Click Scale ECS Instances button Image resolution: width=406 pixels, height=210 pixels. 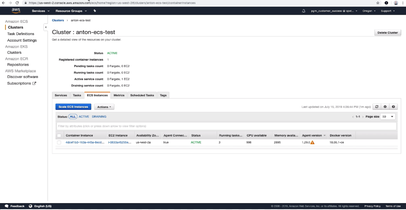click(x=73, y=107)
